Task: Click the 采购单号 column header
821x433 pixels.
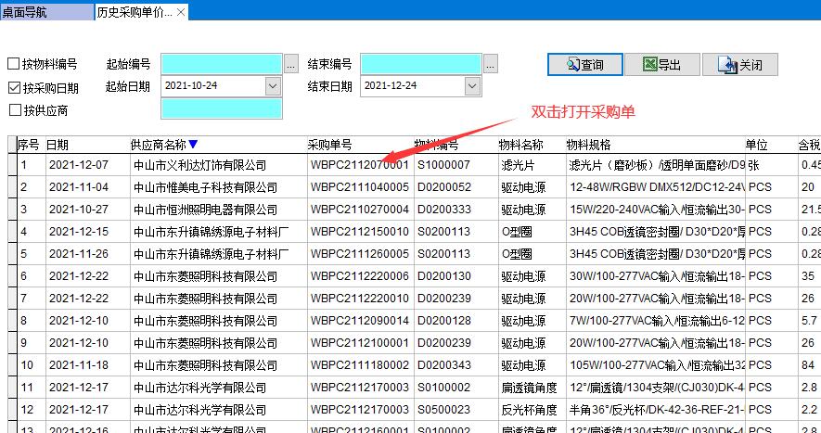Action: click(330, 145)
